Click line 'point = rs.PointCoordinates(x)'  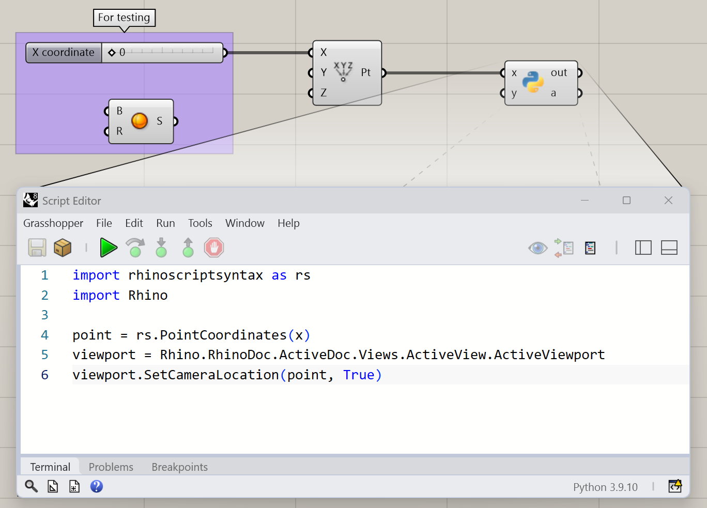(x=191, y=335)
